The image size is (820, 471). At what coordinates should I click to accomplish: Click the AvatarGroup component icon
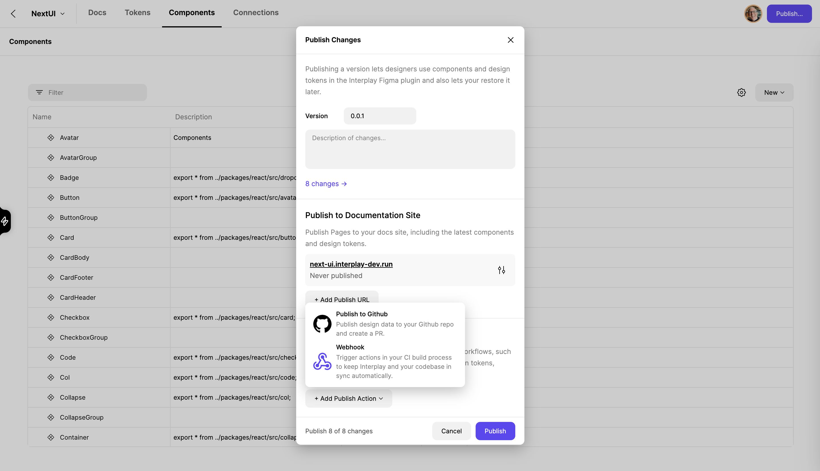51,158
